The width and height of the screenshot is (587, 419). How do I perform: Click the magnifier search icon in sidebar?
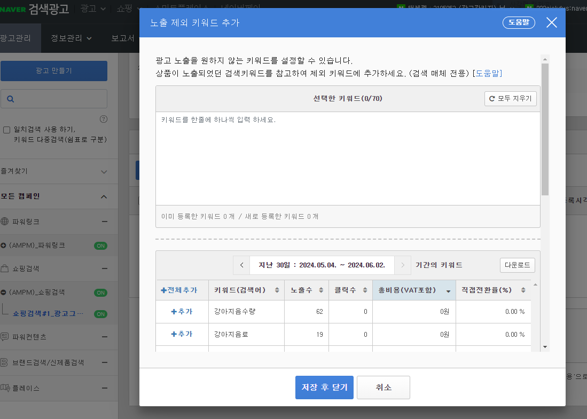coord(11,99)
